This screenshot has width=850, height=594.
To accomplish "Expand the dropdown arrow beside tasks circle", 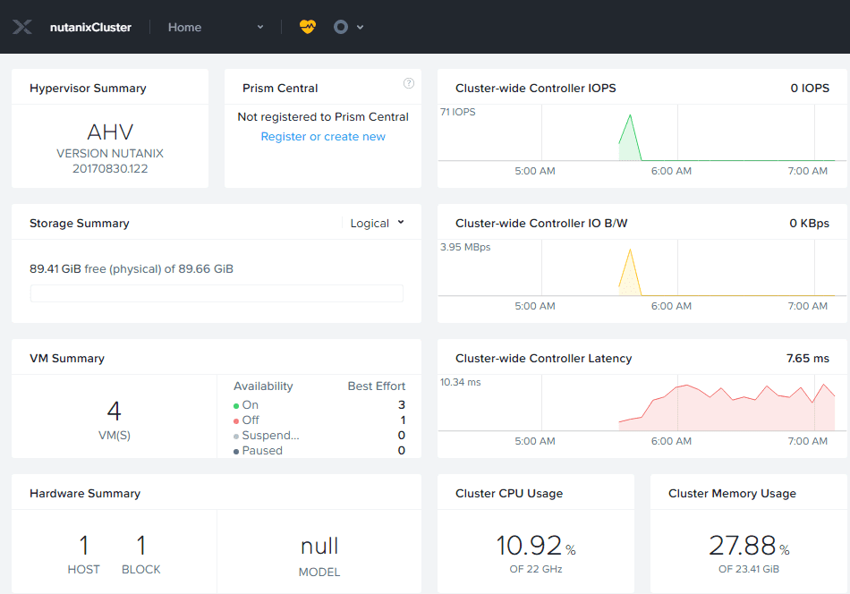I will 361,27.
